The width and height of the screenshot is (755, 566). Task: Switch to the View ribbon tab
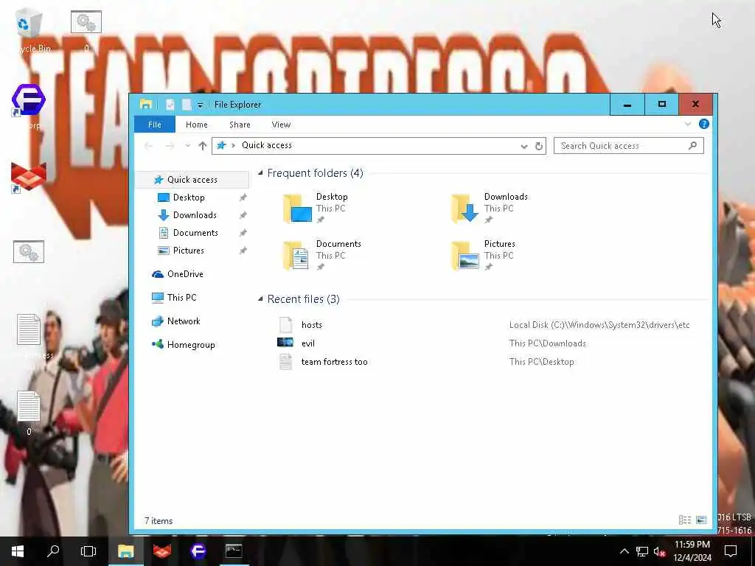pyautogui.click(x=281, y=125)
